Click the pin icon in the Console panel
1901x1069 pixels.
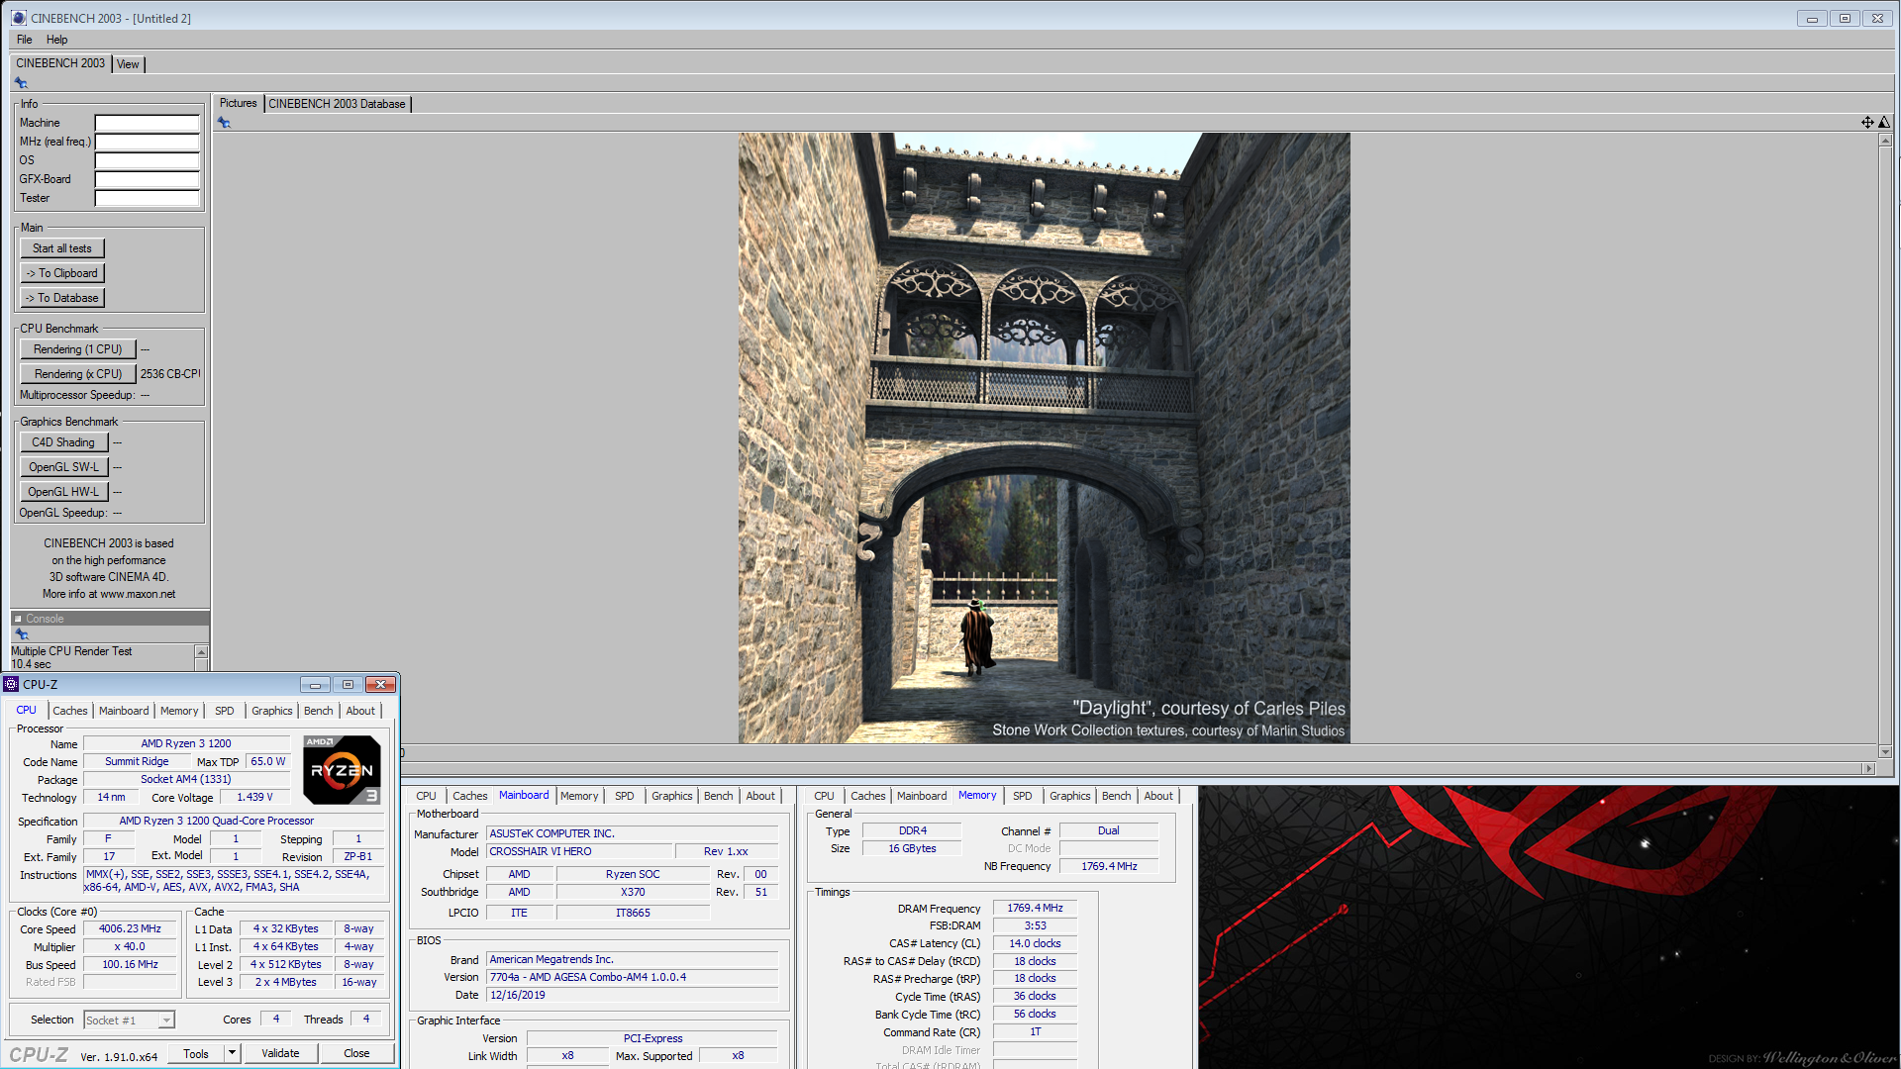point(21,634)
